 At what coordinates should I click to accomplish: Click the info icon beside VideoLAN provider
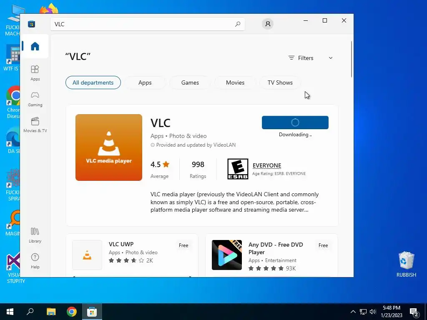153,145
